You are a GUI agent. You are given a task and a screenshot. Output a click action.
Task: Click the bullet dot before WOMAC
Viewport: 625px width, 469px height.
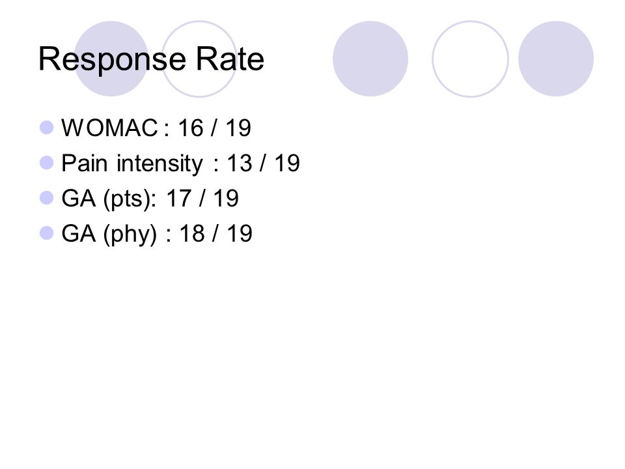pos(47,128)
